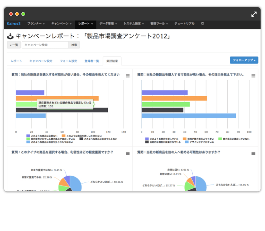Open chart menu for the convenience importance pie
The width and height of the screenshot is (265, 231).
pos(128,154)
